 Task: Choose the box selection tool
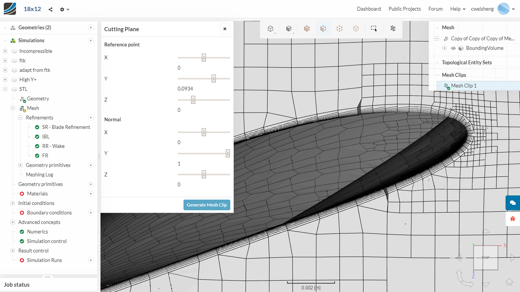tap(374, 29)
